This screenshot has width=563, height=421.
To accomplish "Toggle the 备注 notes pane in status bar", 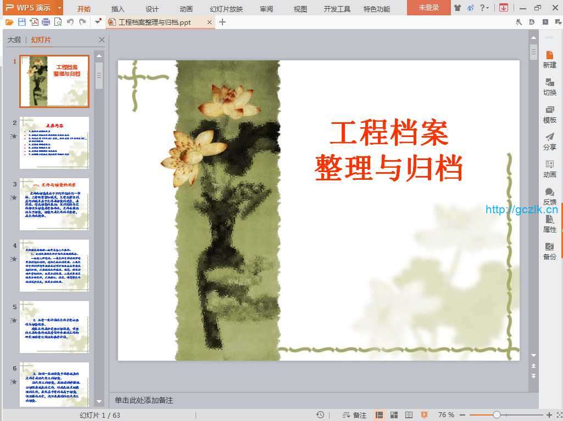I will tap(354, 415).
